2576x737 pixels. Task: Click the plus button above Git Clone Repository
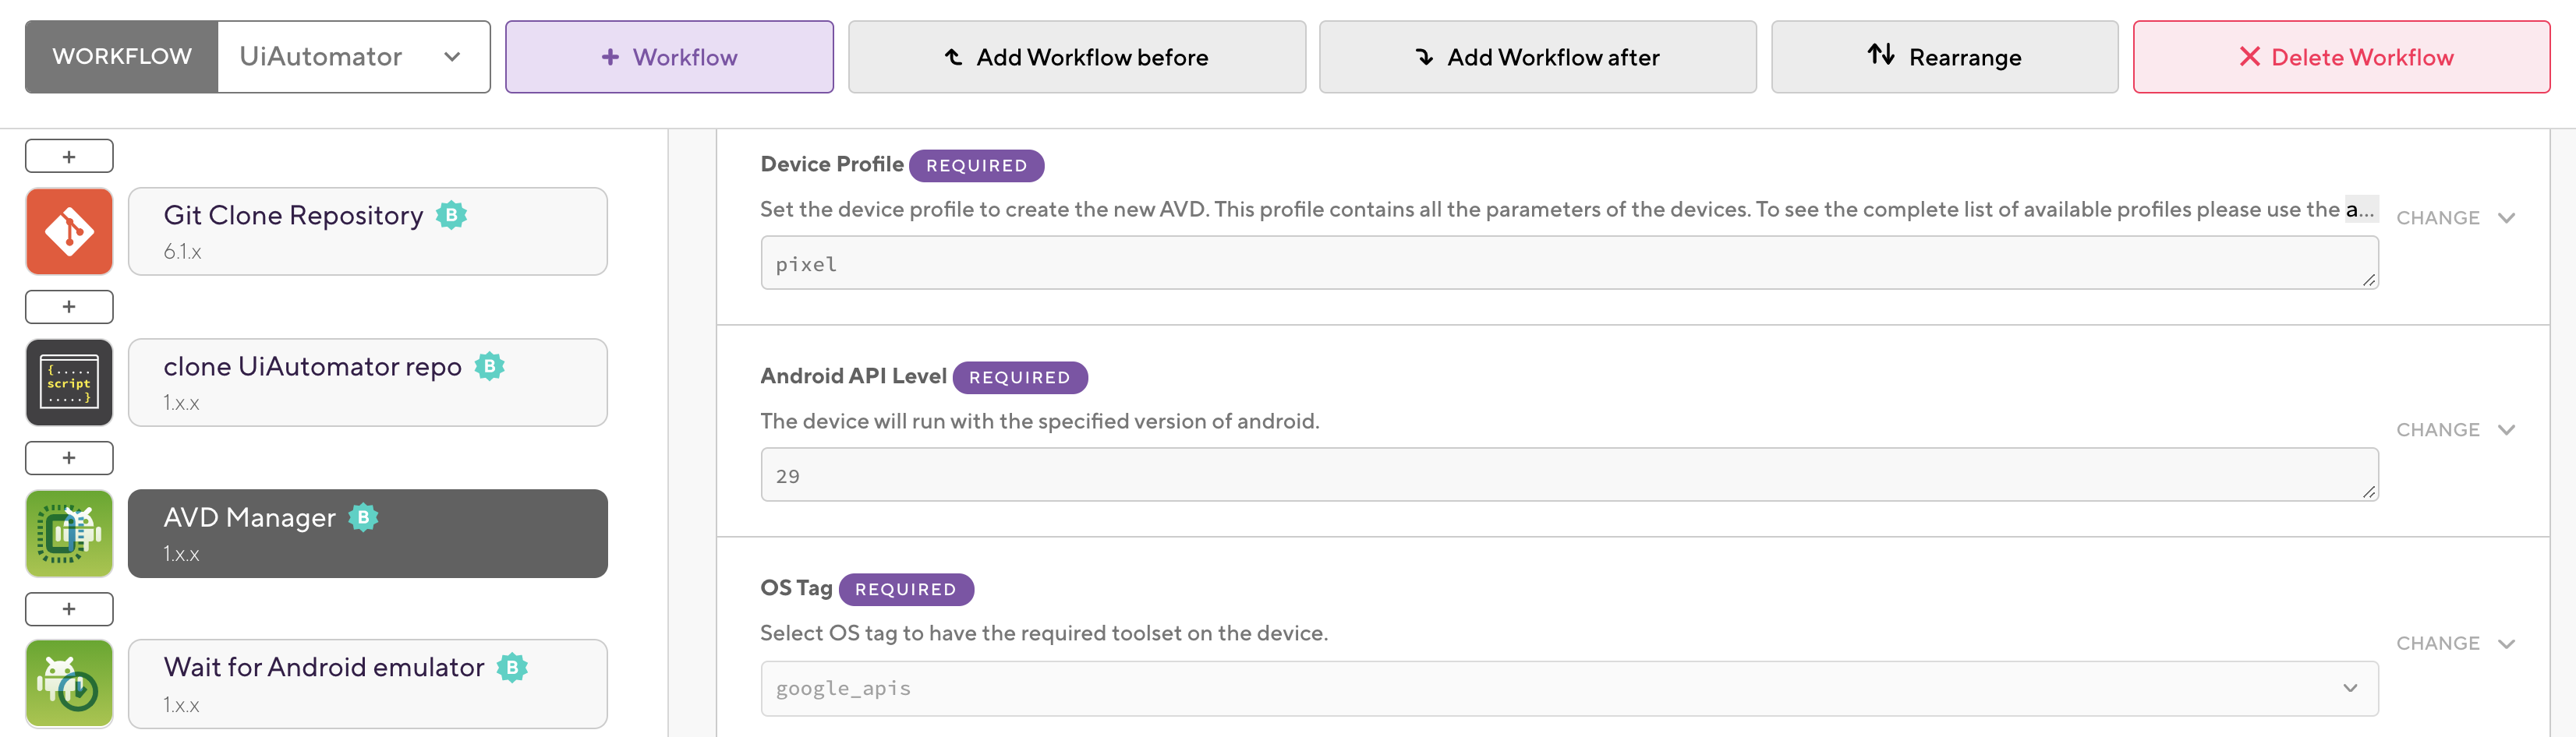(x=69, y=157)
